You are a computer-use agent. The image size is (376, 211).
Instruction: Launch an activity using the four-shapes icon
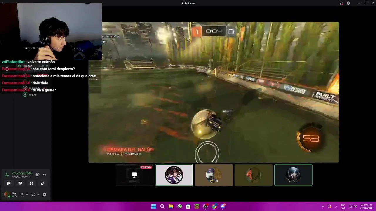(31, 183)
